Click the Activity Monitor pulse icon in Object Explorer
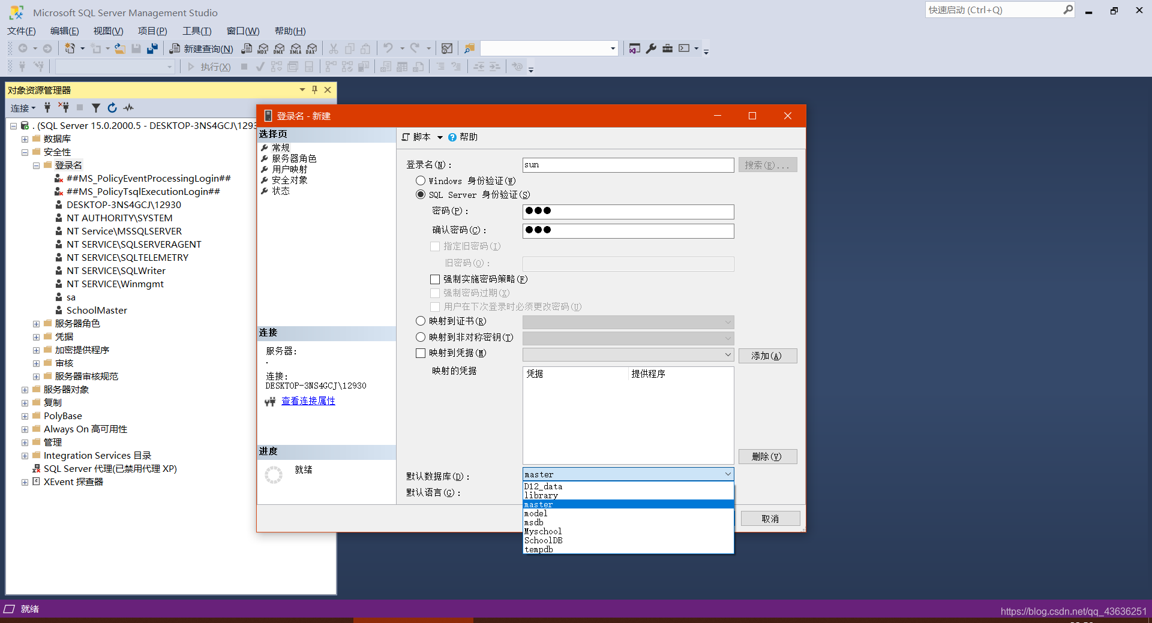 click(128, 108)
